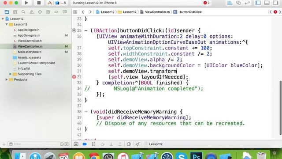Stop the running Lesson12 app
This screenshot has height=159, width=282.
[39, 3]
